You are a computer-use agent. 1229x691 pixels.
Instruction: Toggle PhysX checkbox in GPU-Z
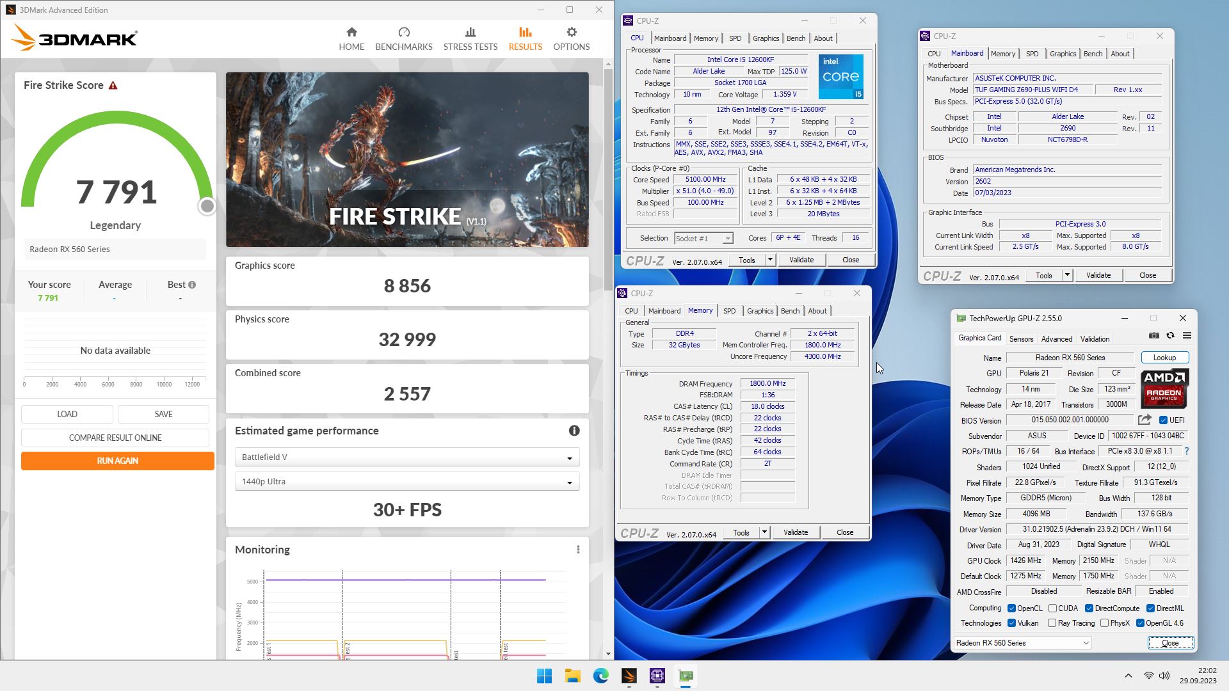pyautogui.click(x=1104, y=623)
